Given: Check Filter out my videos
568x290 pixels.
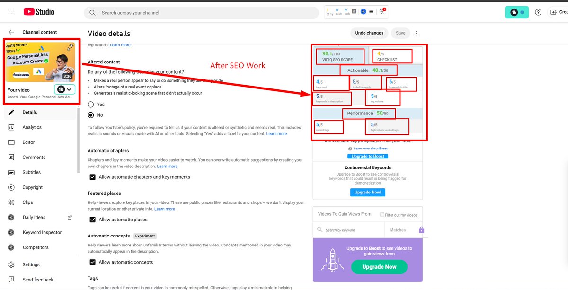Looking at the screenshot, I should click(382, 215).
